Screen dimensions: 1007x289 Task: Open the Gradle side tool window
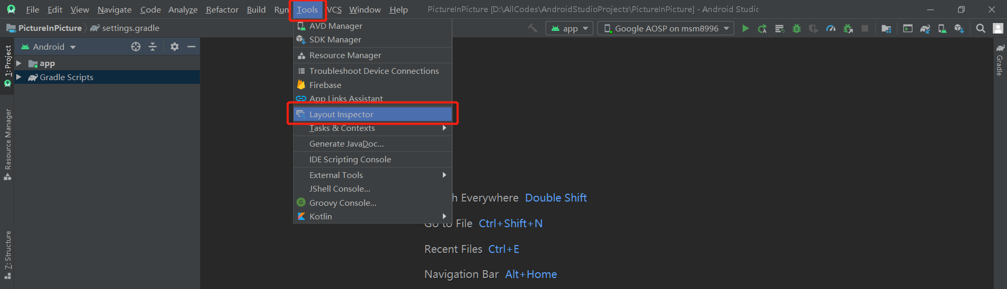click(x=1000, y=60)
